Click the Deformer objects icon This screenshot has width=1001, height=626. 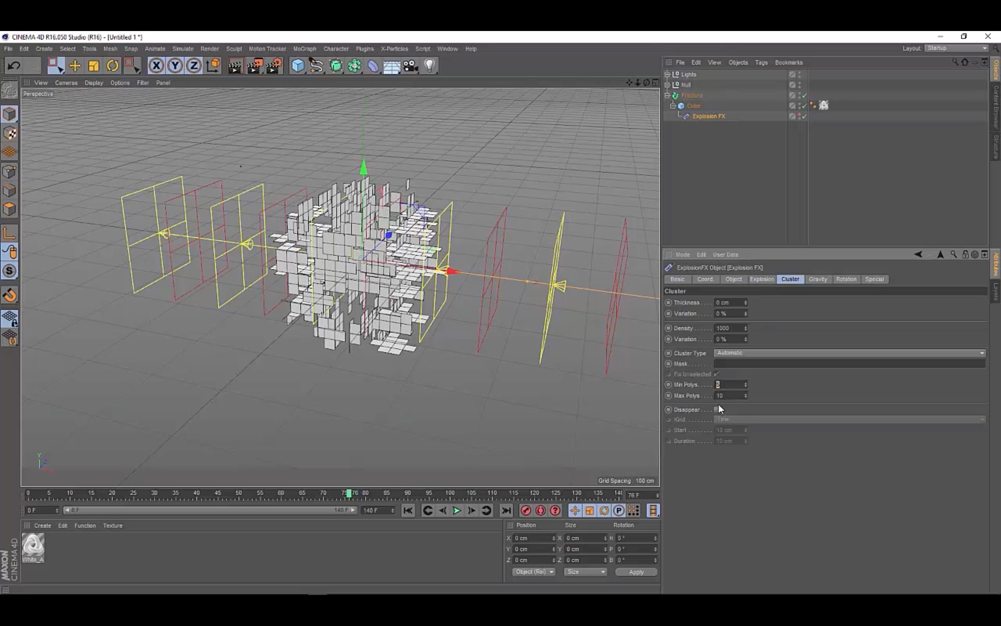373,66
